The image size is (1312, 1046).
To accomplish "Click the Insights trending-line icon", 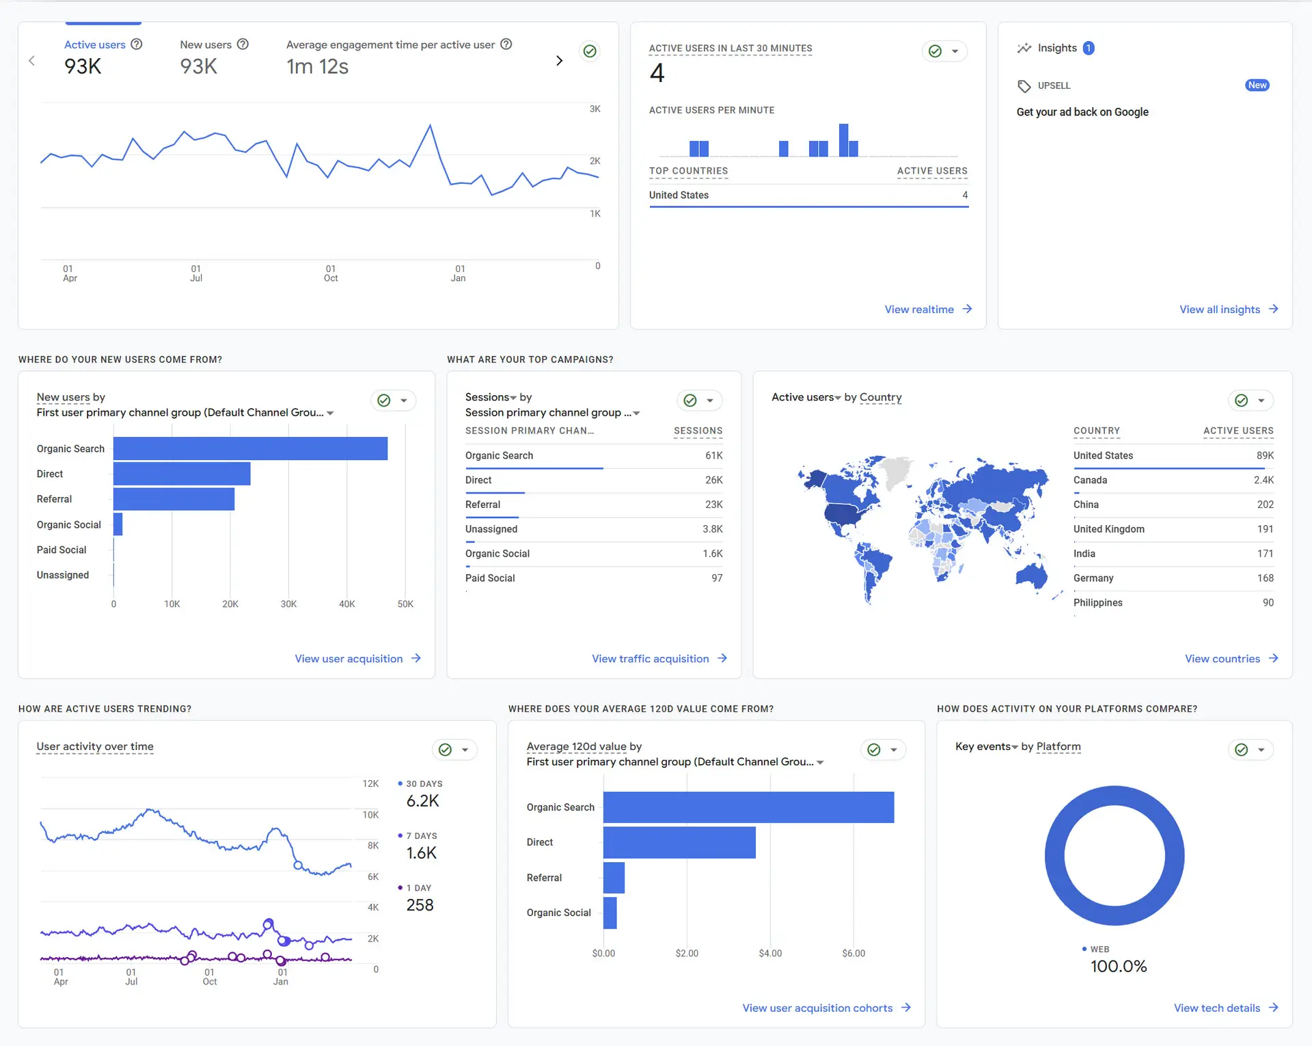I will click(x=1024, y=47).
